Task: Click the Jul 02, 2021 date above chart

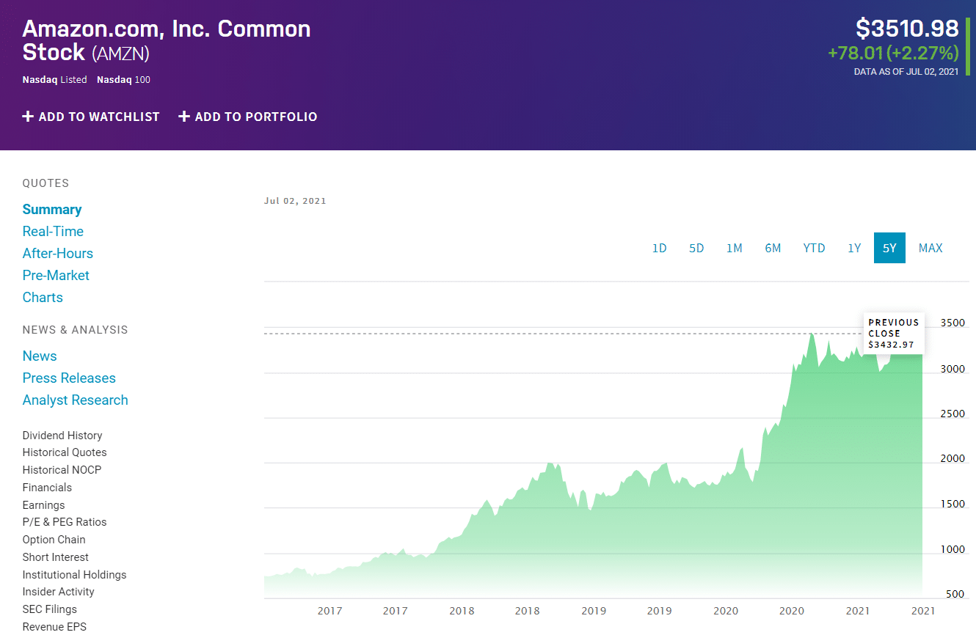Action: 295,201
